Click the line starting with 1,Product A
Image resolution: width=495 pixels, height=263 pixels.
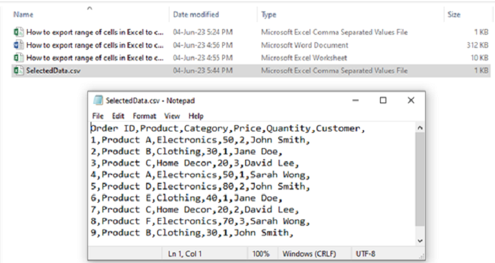click(x=200, y=140)
